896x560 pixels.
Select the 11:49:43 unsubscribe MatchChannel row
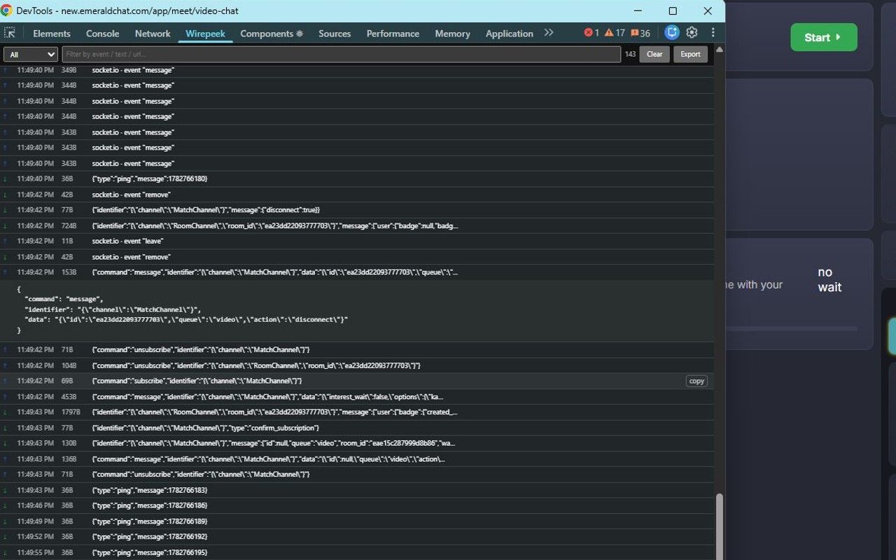(357, 474)
